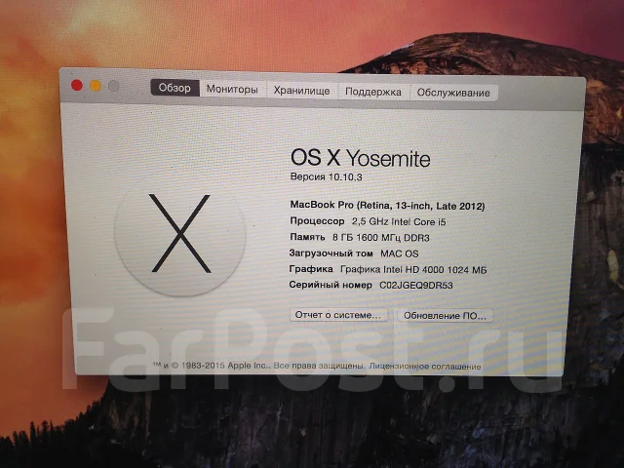The image size is (624, 468).
Task: Click the Обновление ПО button
Action: pos(445,316)
